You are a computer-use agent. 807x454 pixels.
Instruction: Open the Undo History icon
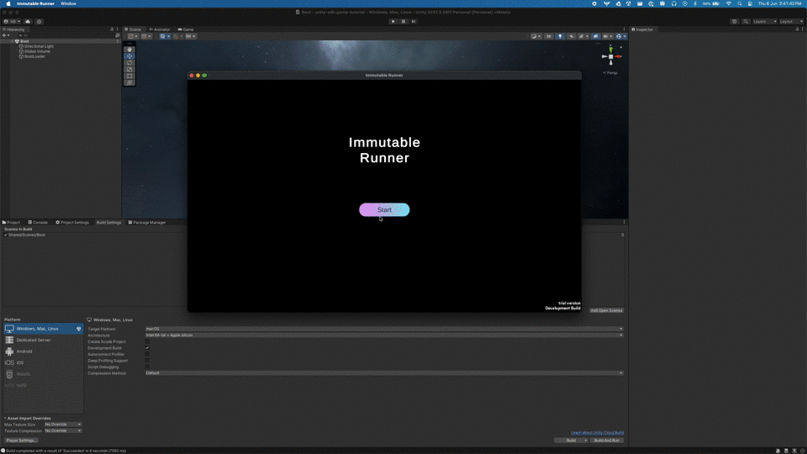735,22
